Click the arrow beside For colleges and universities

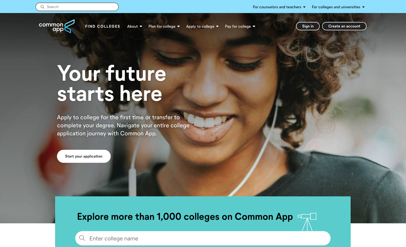coord(363,7)
